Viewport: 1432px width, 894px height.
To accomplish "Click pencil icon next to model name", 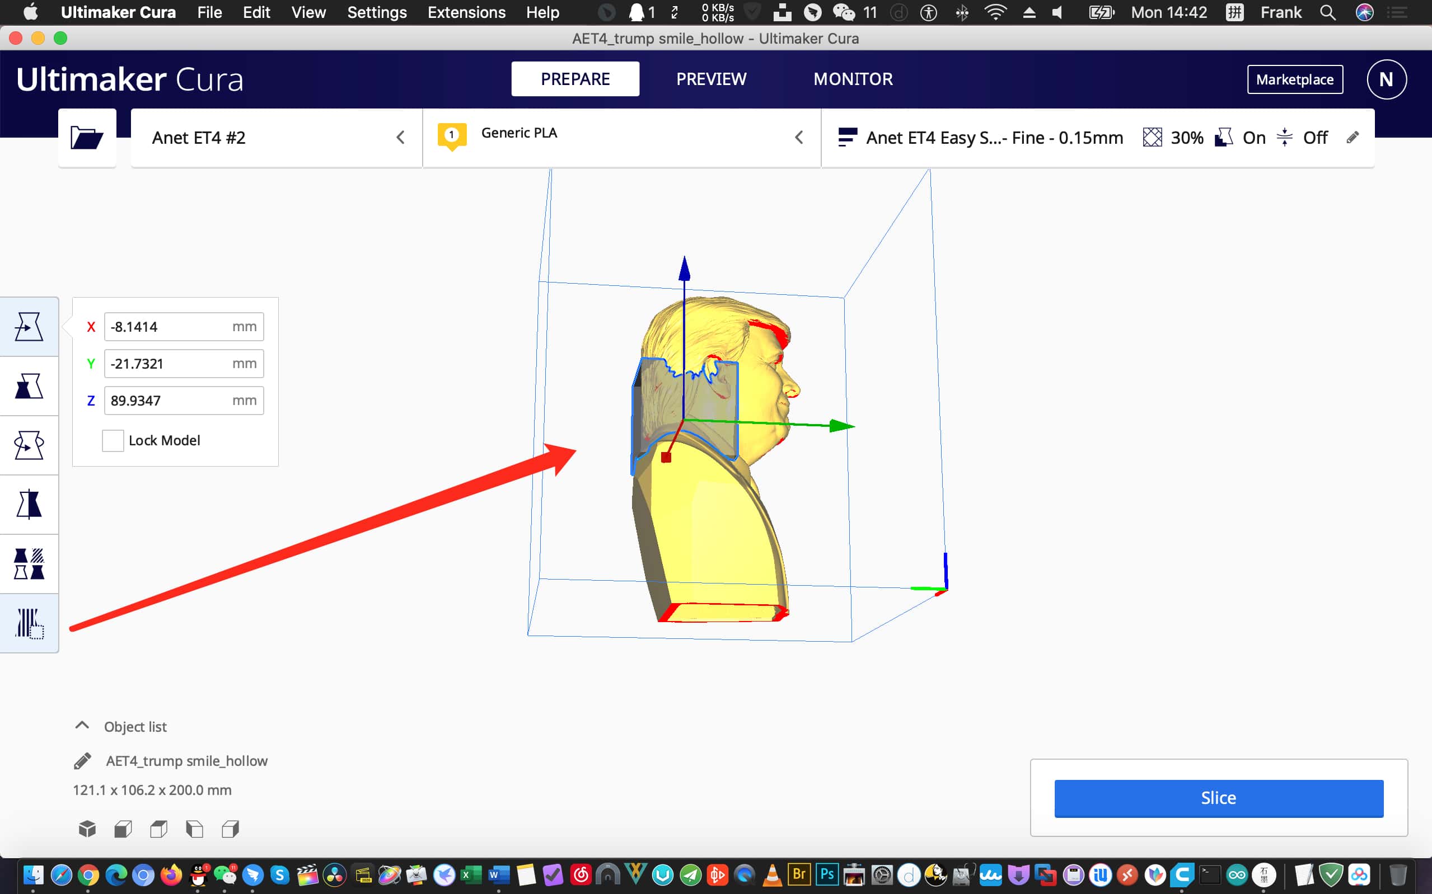I will coord(82,761).
